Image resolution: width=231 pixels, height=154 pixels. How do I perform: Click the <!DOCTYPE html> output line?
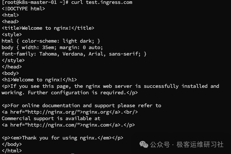[23, 9]
